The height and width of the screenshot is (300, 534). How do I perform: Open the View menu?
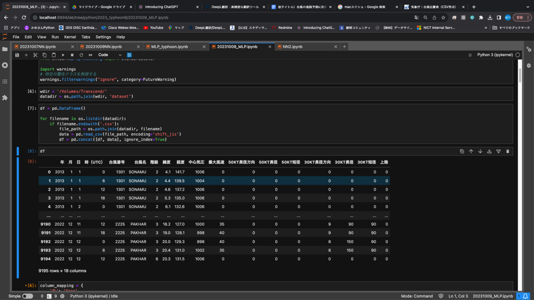(x=42, y=37)
